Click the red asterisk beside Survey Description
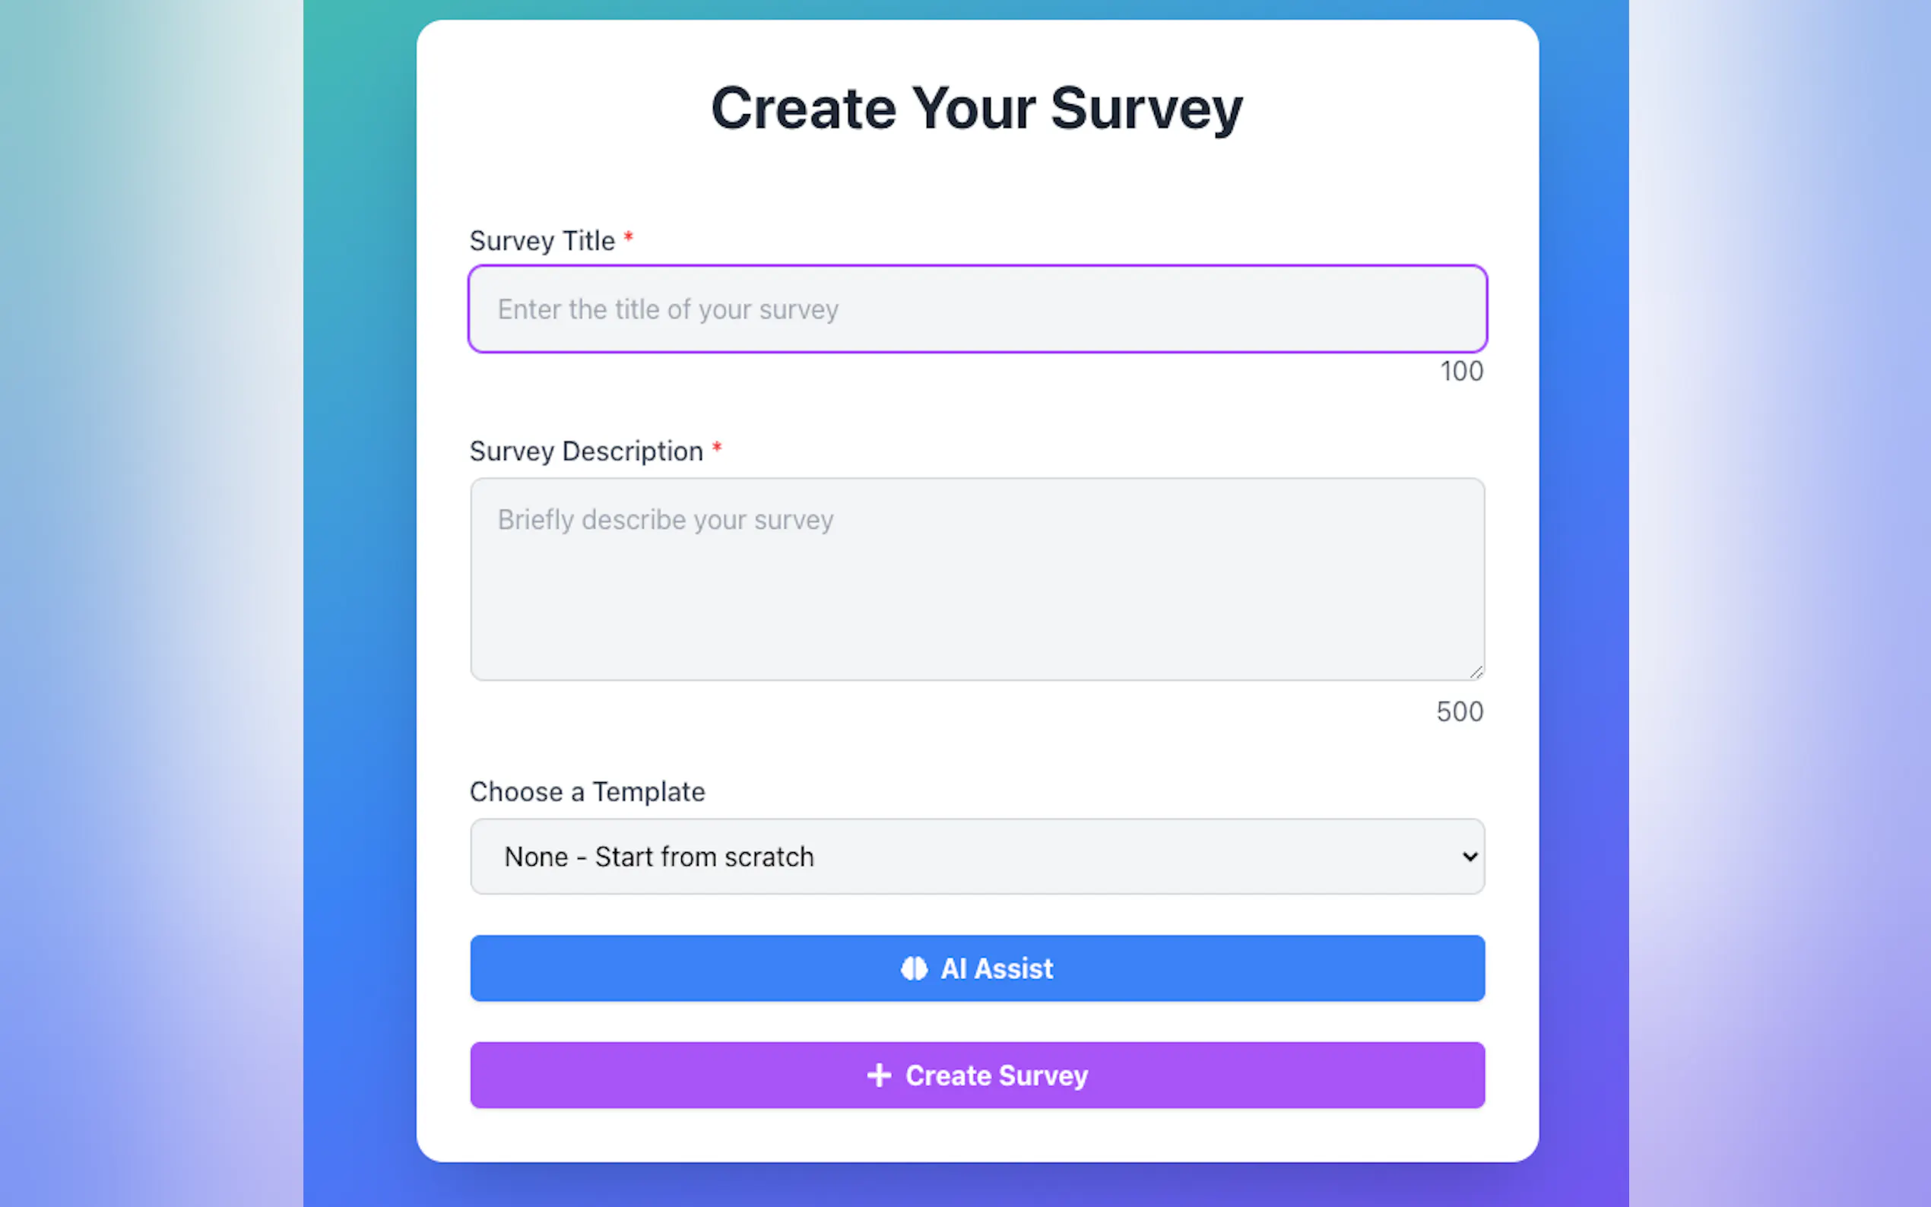 click(717, 448)
